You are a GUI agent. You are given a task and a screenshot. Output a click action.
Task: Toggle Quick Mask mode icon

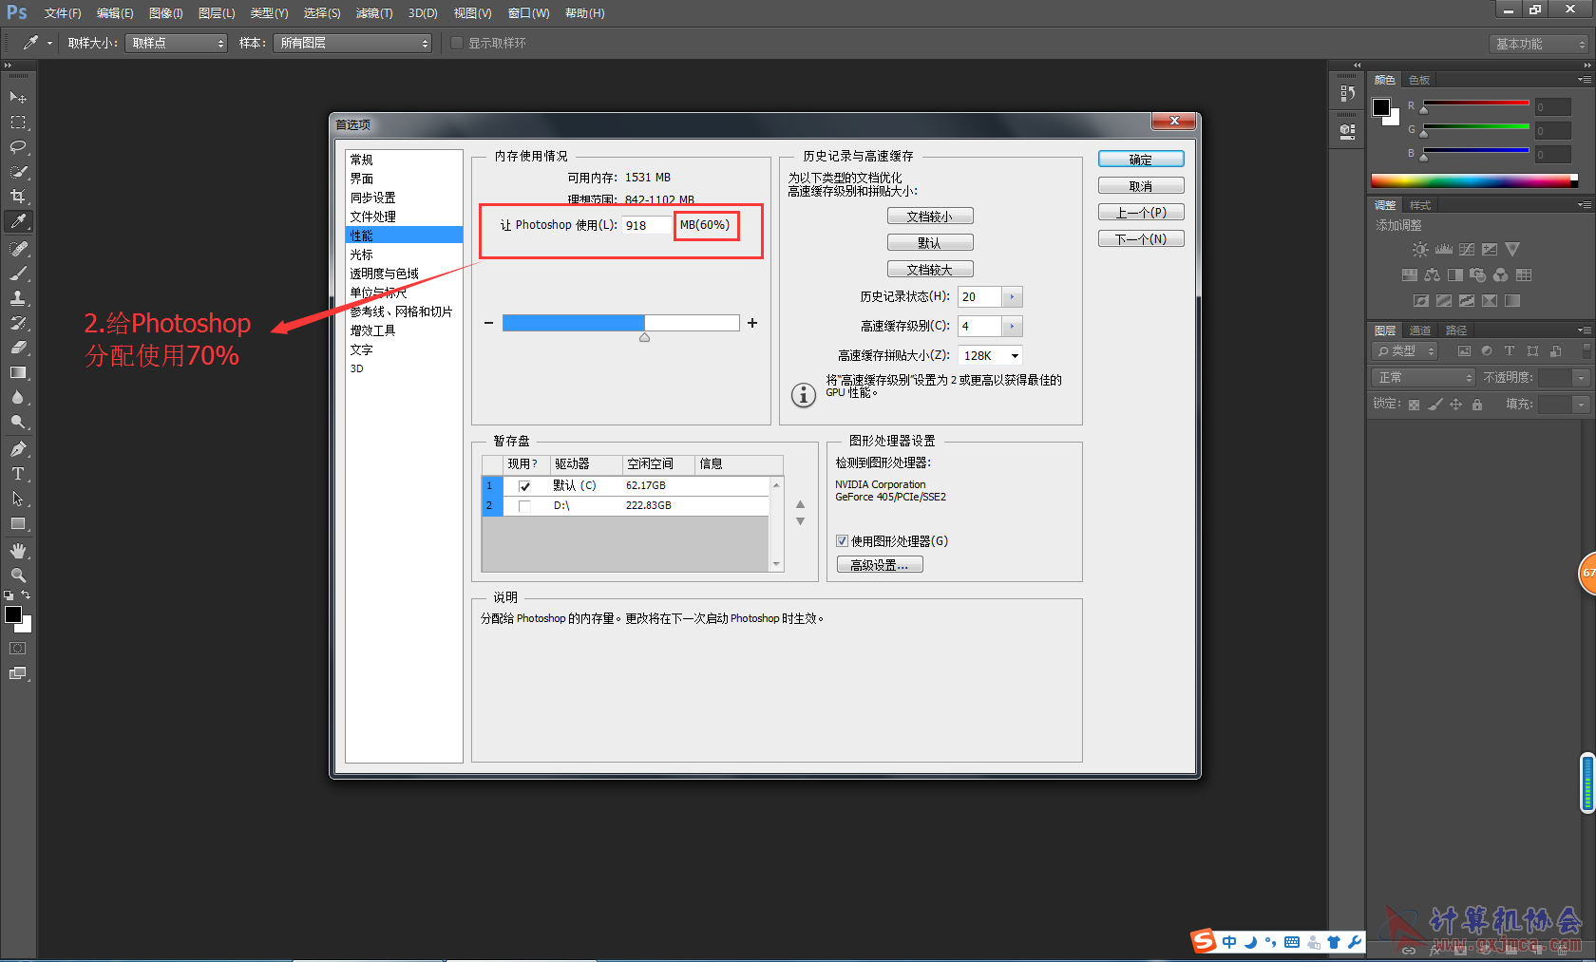18,649
